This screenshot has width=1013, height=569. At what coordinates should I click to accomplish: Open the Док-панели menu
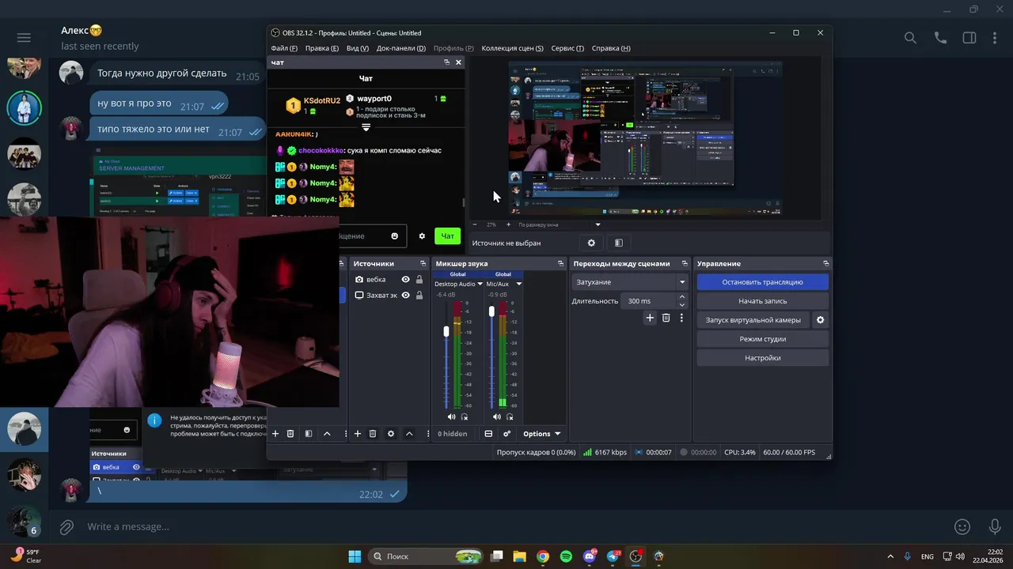pyautogui.click(x=401, y=48)
